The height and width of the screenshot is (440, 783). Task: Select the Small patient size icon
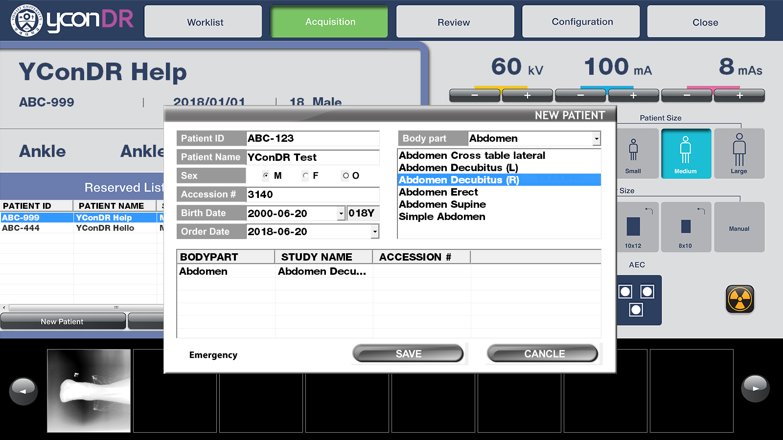point(633,154)
